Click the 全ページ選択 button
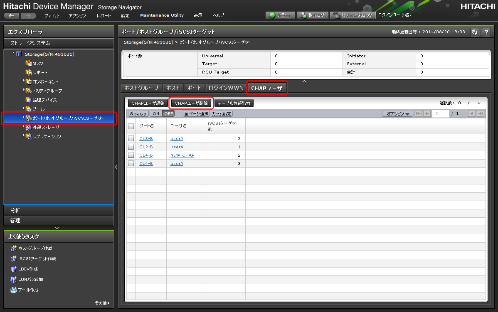This screenshot has width=498, height=312. coord(196,114)
